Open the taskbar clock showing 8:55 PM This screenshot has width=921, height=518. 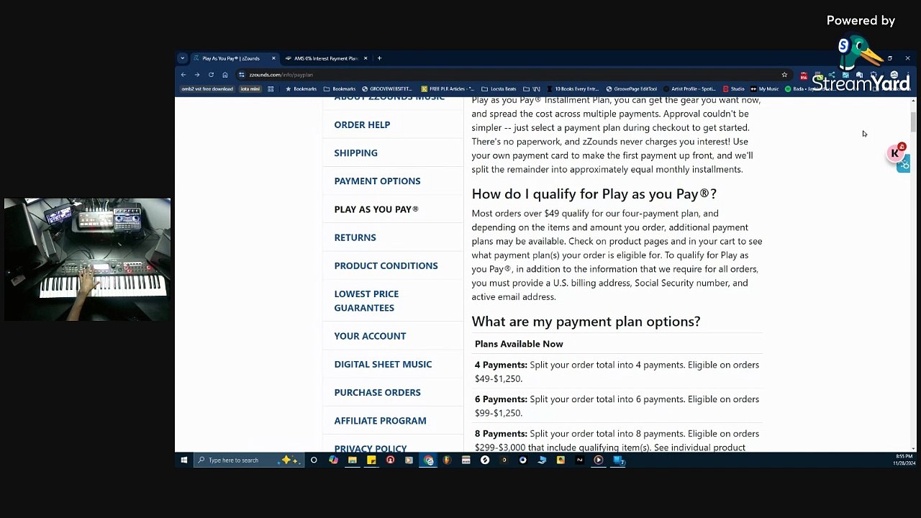pos(904,460)
